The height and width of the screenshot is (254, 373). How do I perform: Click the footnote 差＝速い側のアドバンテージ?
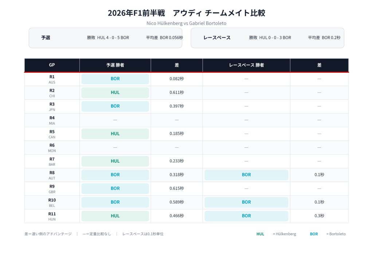click(48, 234)
